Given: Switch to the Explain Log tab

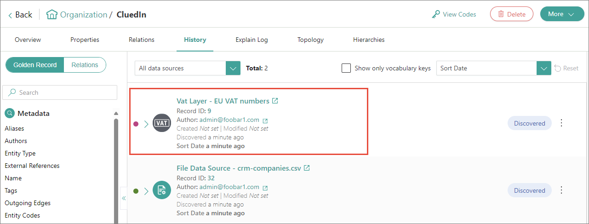Looking at the screenshot, I should (252, 40).
